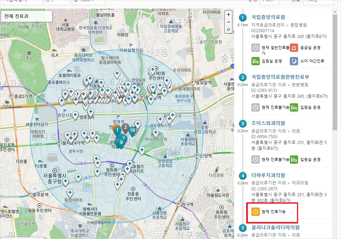Click 지역응급의료센터 > 종합병원 category text
The image size is (341, 239).
[x=279, y=25]
